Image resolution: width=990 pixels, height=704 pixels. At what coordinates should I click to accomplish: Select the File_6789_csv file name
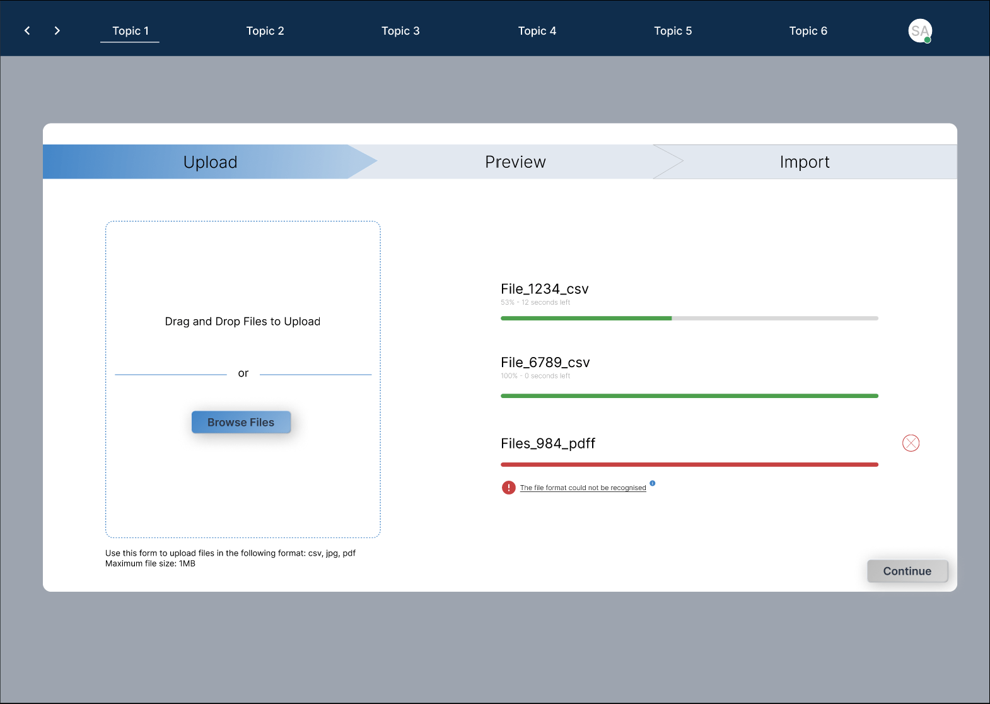[545, 363]
